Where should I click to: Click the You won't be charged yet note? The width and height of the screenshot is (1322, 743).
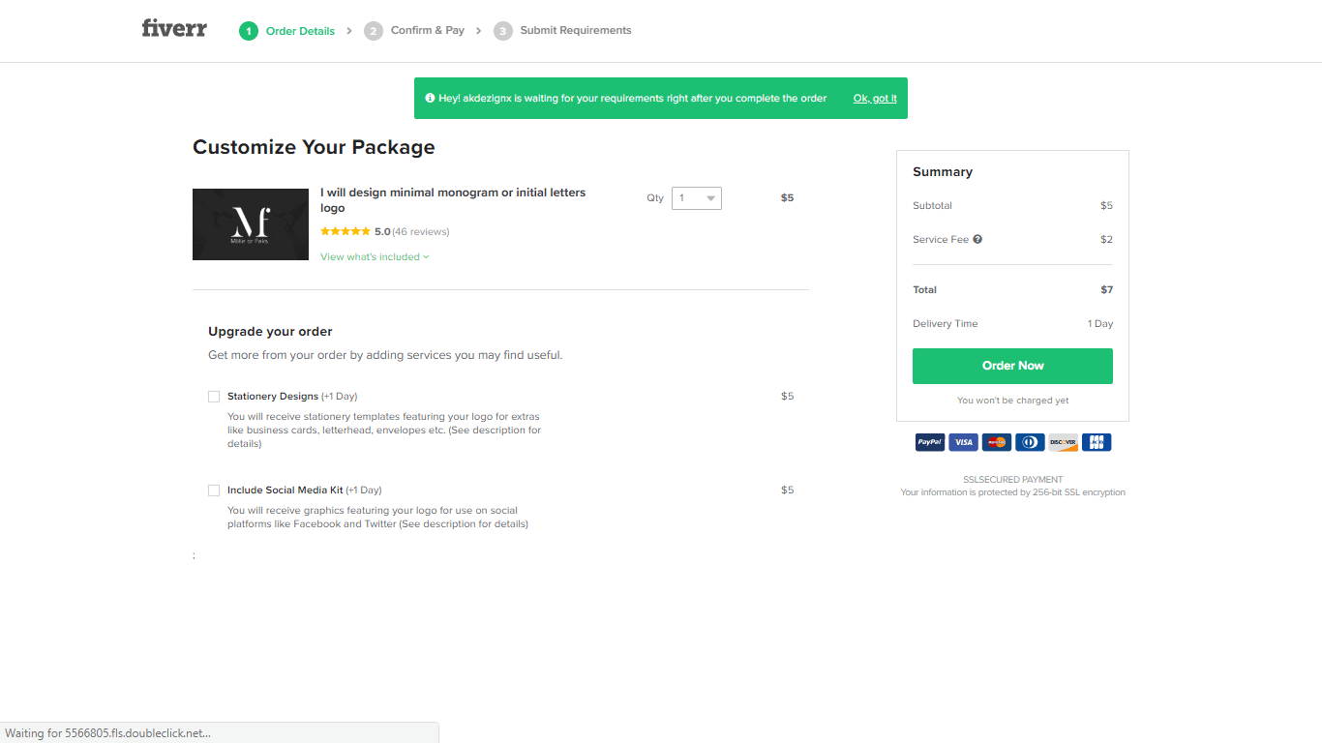[x=1013, y=401]
